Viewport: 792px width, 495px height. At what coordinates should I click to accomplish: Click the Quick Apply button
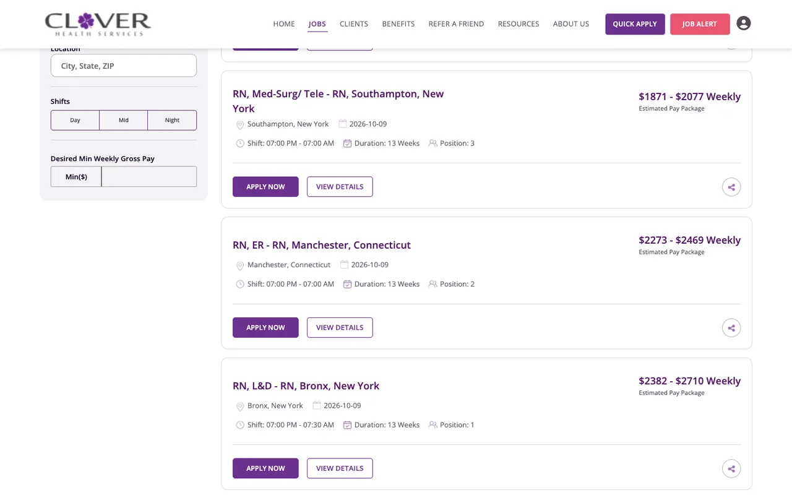[x=635, y=24]
